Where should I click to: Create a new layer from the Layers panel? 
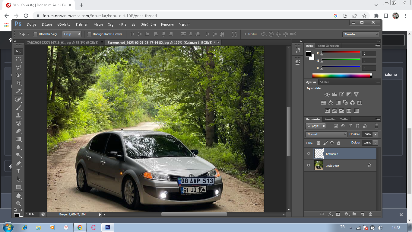pos(362,214)
